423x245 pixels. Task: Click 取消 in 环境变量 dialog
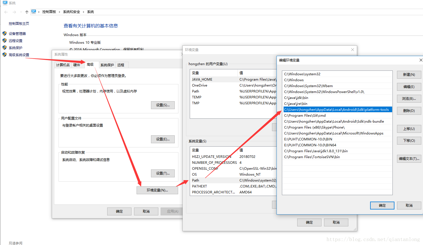[x=336, y=222]
